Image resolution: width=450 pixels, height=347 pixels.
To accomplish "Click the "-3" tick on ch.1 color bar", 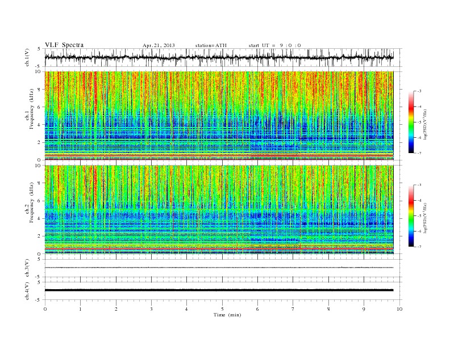I will tap(419, 91).
